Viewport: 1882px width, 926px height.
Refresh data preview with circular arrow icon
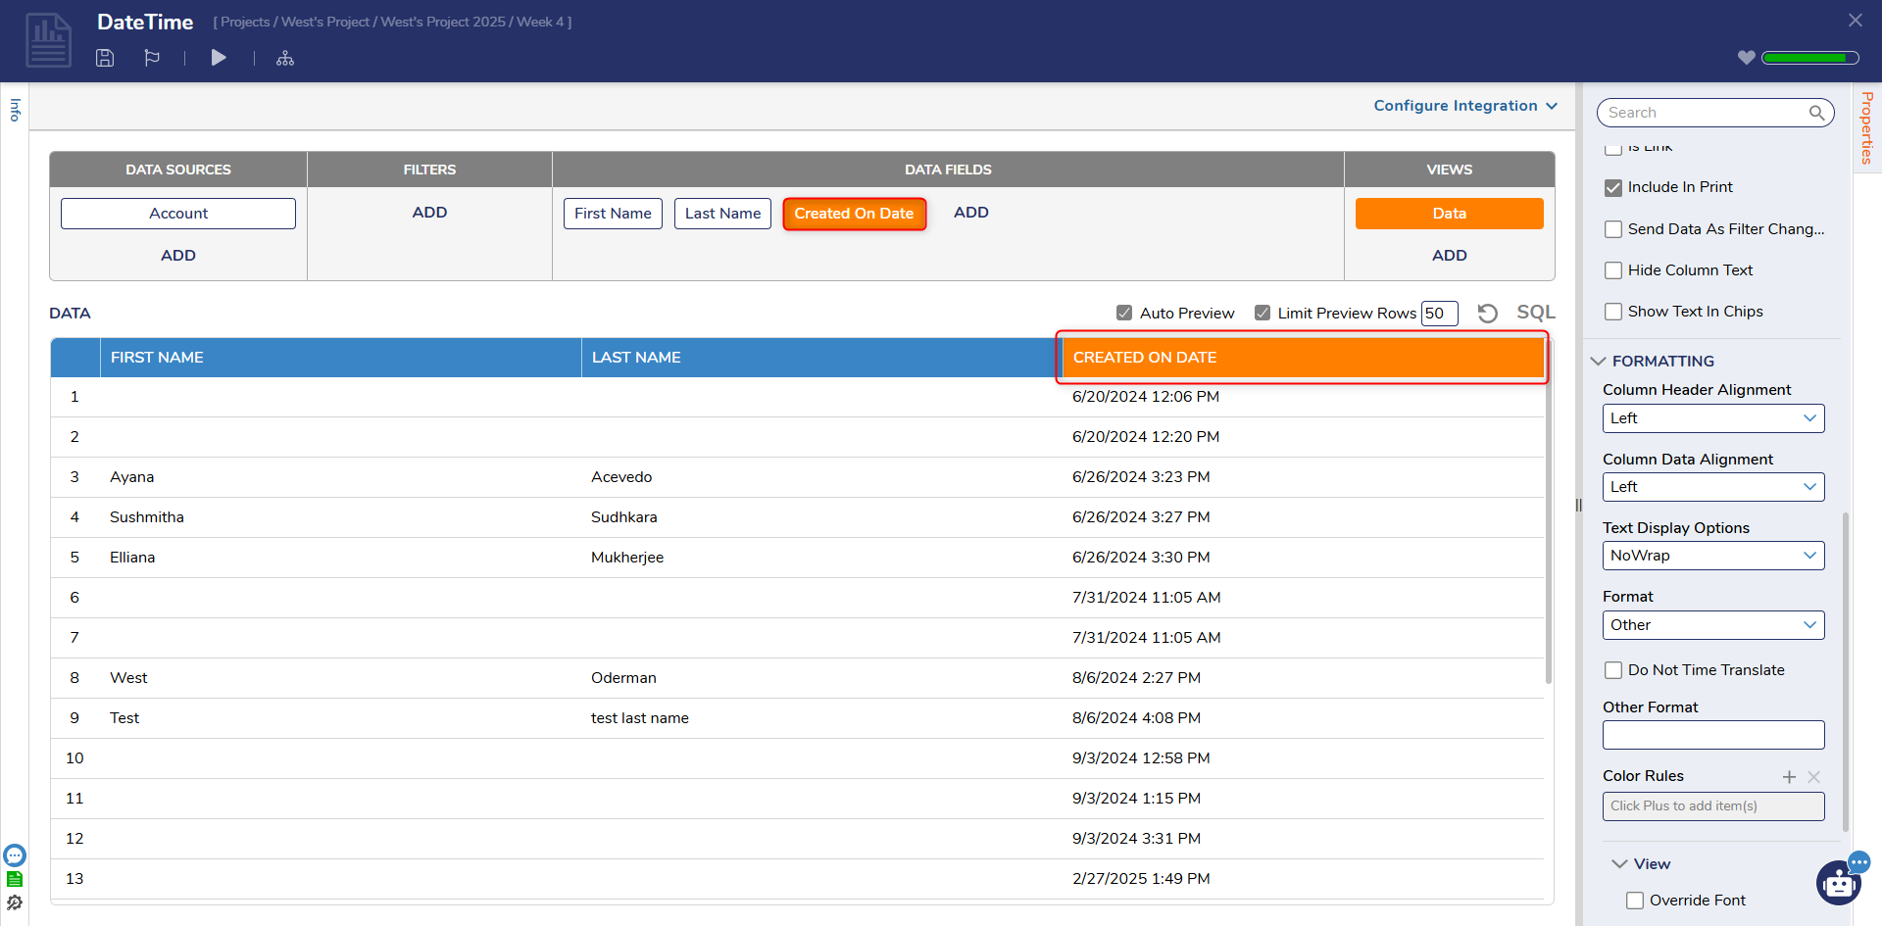coord(1487,314)
